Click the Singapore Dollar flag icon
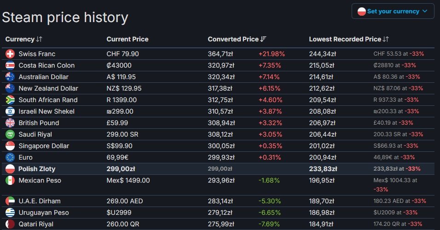The width and height of the screenshot is (440, 230). 10,146
